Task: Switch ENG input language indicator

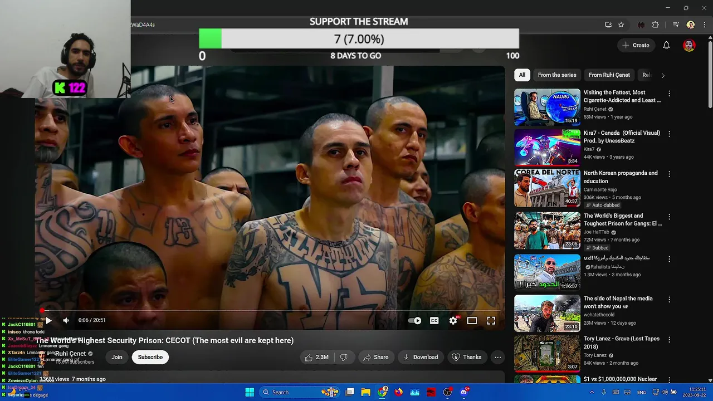Action: 642,392
